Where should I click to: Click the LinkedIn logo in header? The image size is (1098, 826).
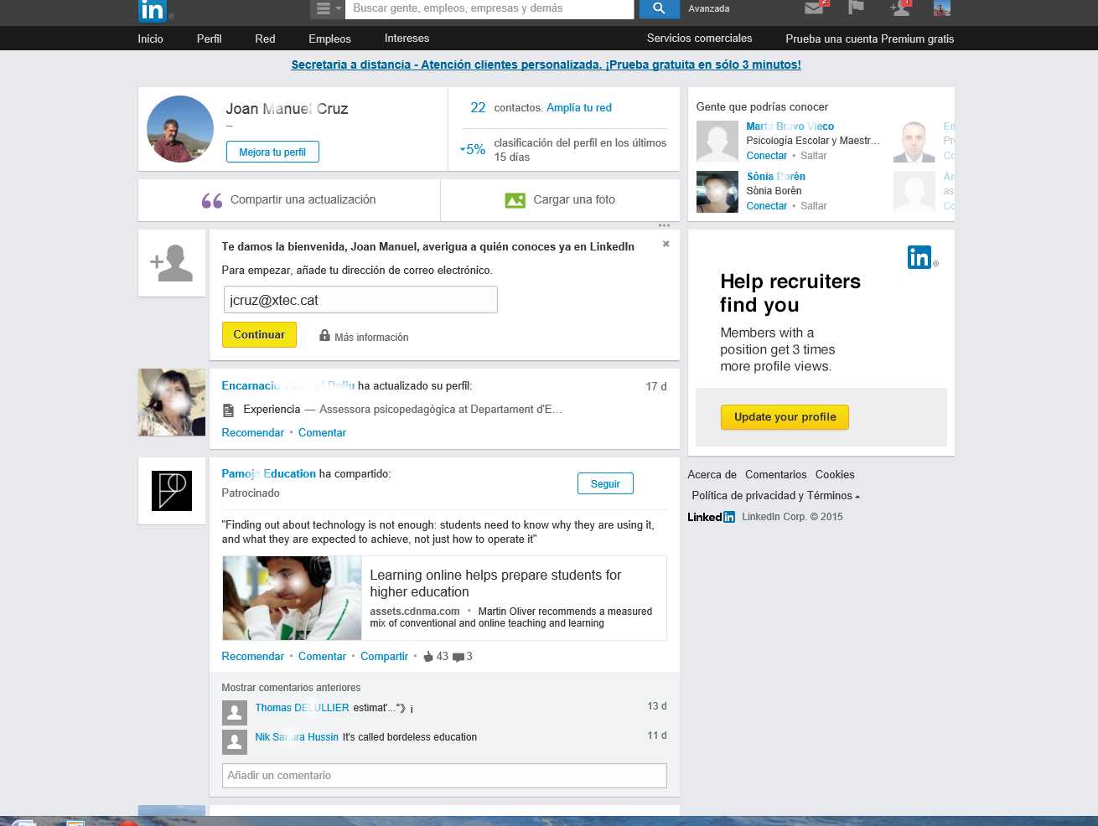point(153,10)
